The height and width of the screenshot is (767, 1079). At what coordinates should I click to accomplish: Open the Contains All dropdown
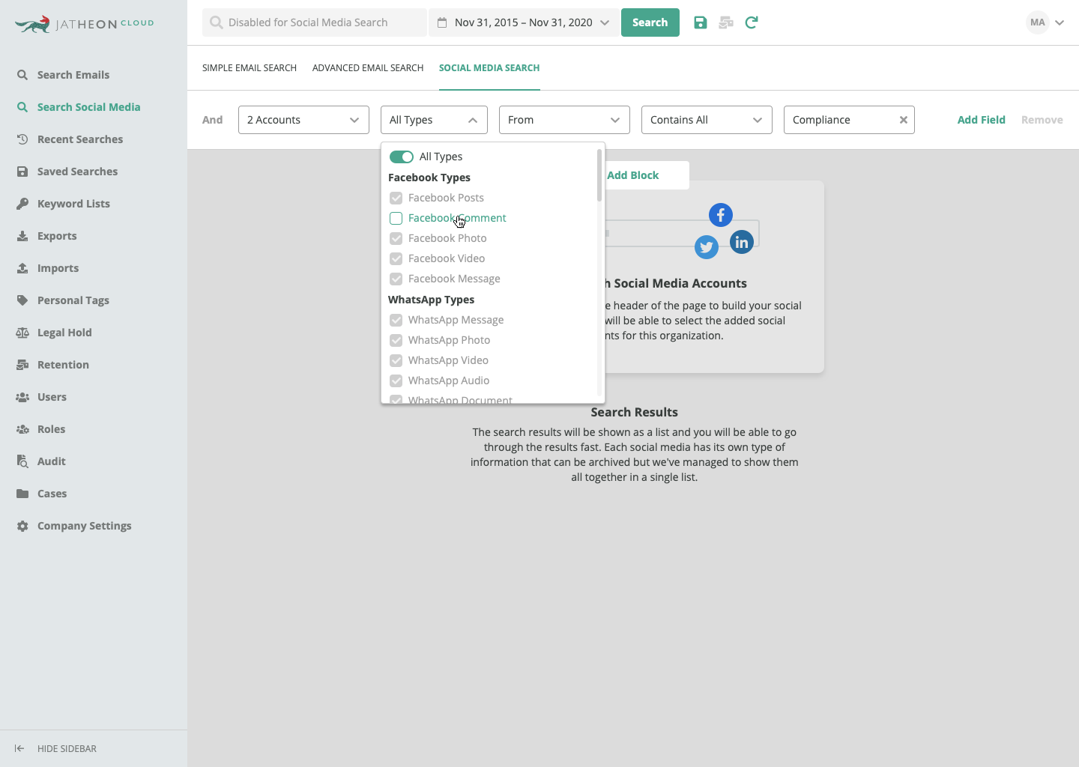click(707, 120)
